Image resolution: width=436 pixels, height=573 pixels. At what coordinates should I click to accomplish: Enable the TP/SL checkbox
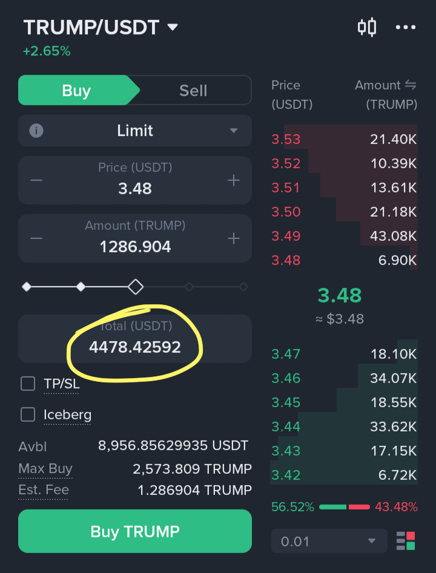coord(28,384)
